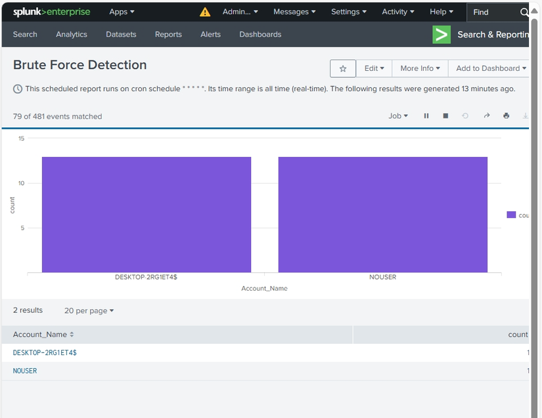
Task: Click the clock icon beside schedule text
Action: 18,89
